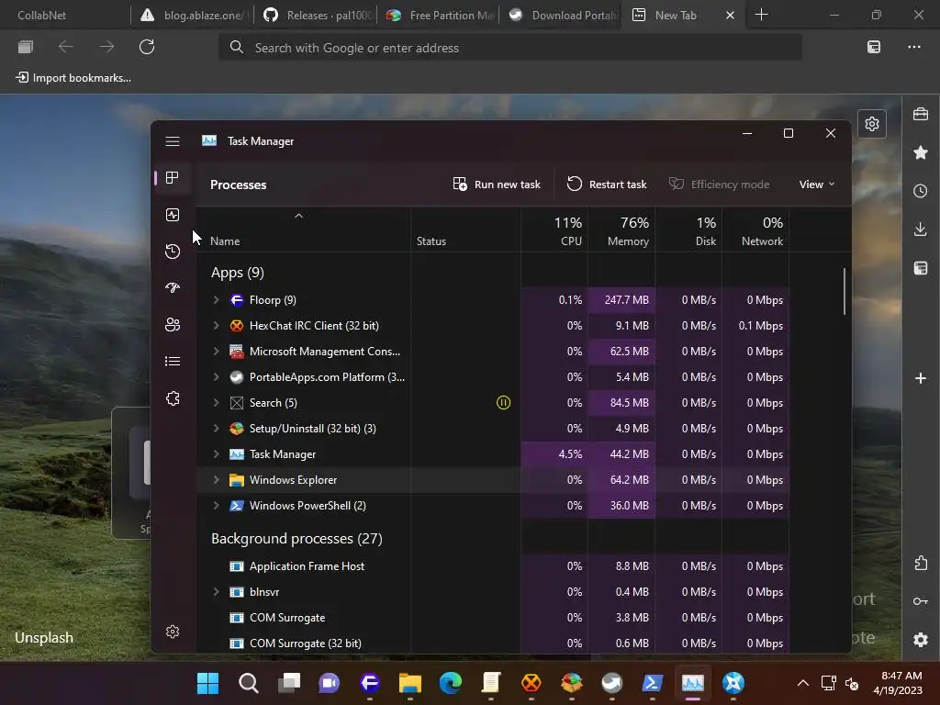This screenshot has height=705, width=940.
Task: Open Task Manager settings gear
Action: 173,632
